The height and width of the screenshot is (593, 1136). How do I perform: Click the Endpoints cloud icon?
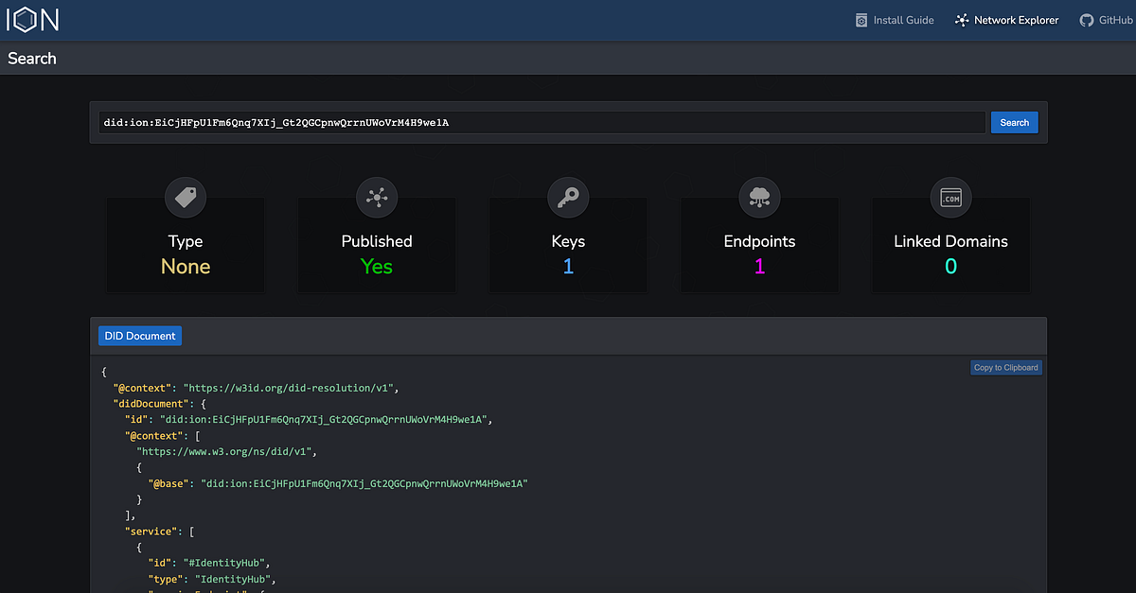(x=759, y=197)
